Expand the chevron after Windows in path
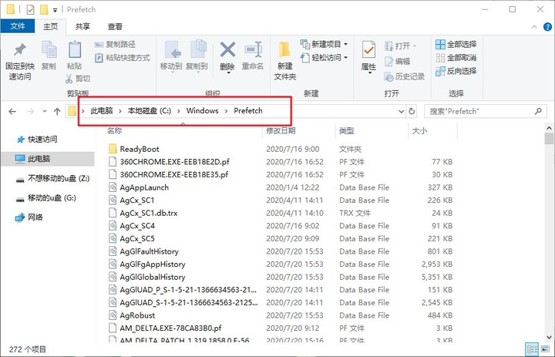 pyautogui.click(x=226, y=111)
